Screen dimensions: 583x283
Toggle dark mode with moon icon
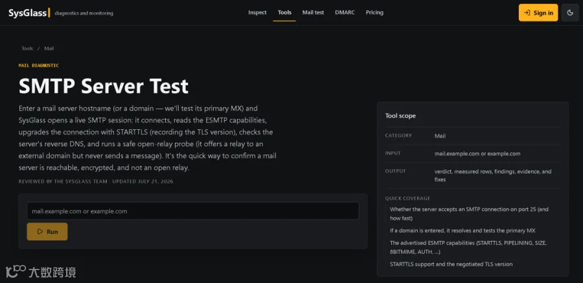tap(570, 13)
